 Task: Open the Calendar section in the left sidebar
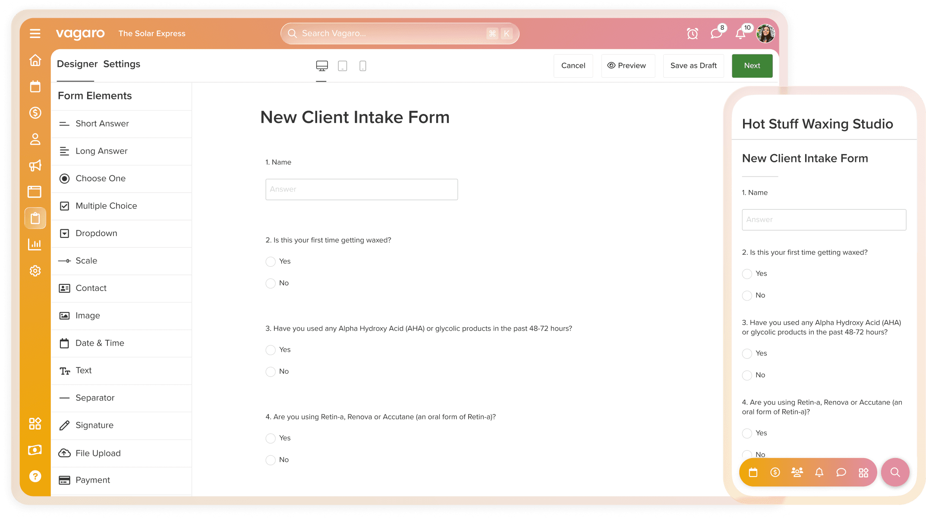tap(35, 86)
